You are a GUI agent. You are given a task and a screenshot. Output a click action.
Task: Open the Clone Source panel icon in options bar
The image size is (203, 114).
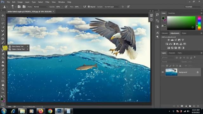24,7
